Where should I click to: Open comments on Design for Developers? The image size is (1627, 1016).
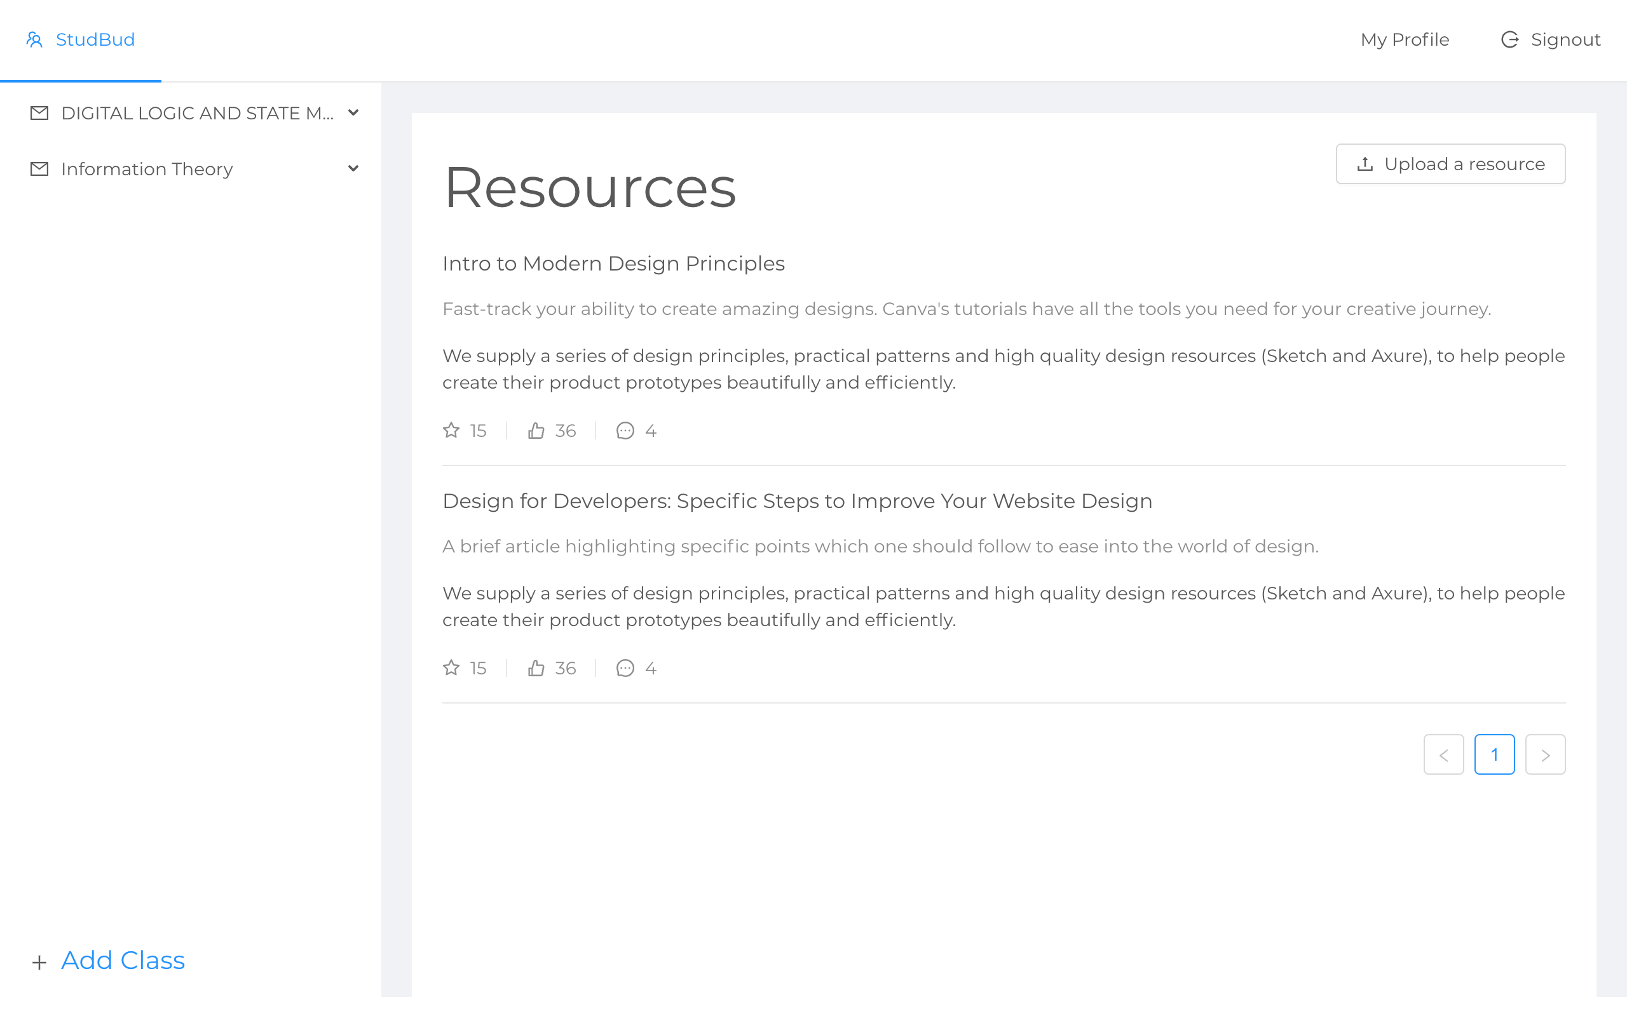tap(625, 668)
